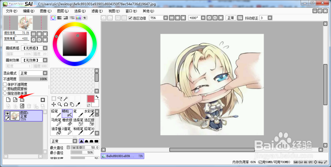Create a new linework layer
The width and height of the screenshot is (331, 167).
(x=15, y=100)
